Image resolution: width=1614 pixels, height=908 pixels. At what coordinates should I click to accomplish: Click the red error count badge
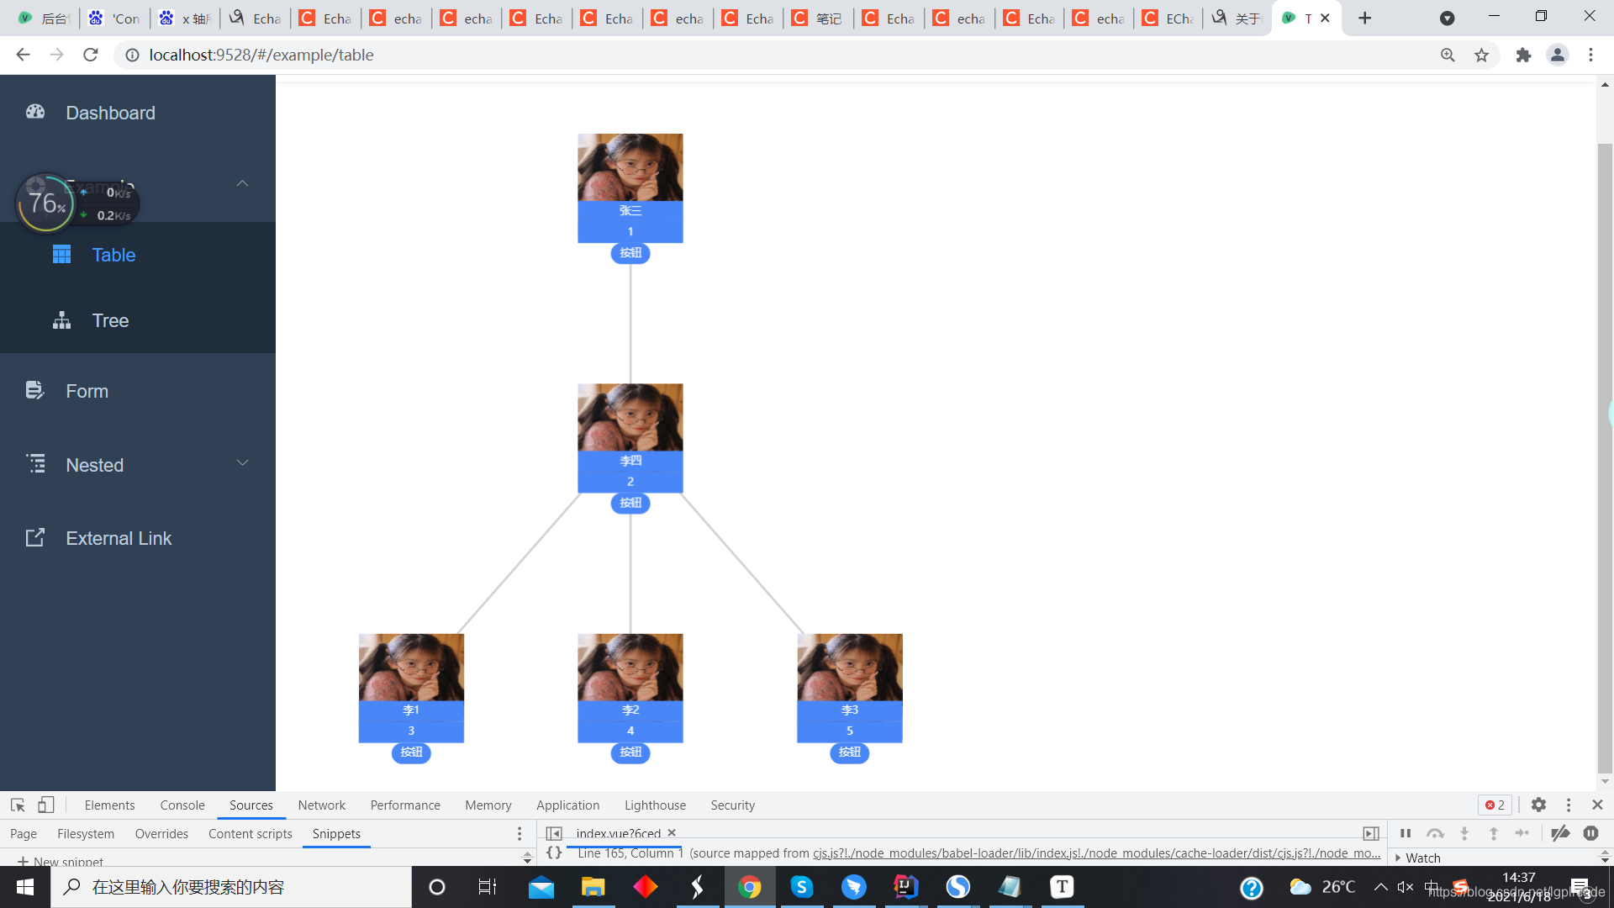1495,805
